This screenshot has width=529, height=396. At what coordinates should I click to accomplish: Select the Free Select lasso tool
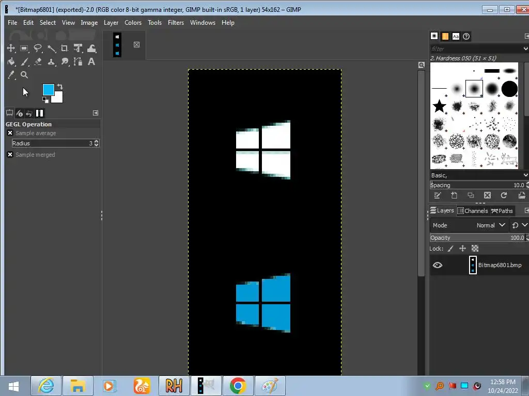click(37, 48)
